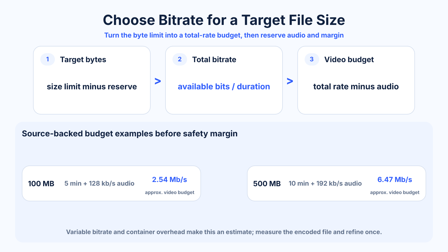Select the 'Total bitrate' heading
This screenshot has width=448, height=252.
214,60
